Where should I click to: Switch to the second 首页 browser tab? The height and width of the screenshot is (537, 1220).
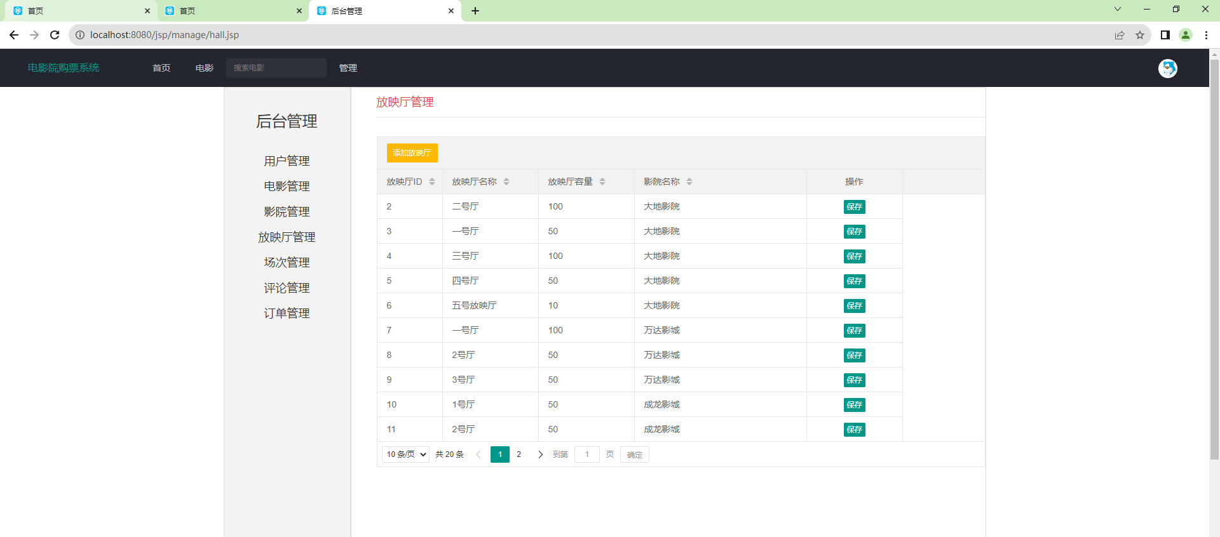point(232,11)
